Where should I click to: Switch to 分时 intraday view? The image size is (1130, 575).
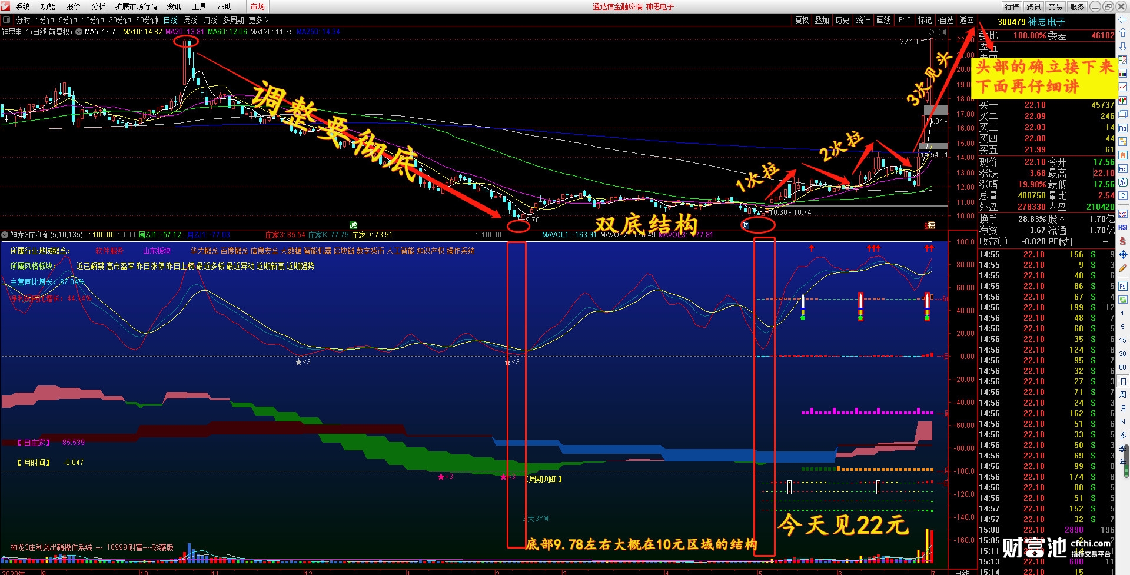tap(24, 20)
